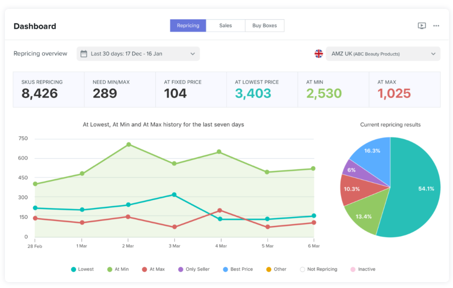Click the video presentation icon
The image size is (453, 288).
pyautogui.click(x=421, y=26)
